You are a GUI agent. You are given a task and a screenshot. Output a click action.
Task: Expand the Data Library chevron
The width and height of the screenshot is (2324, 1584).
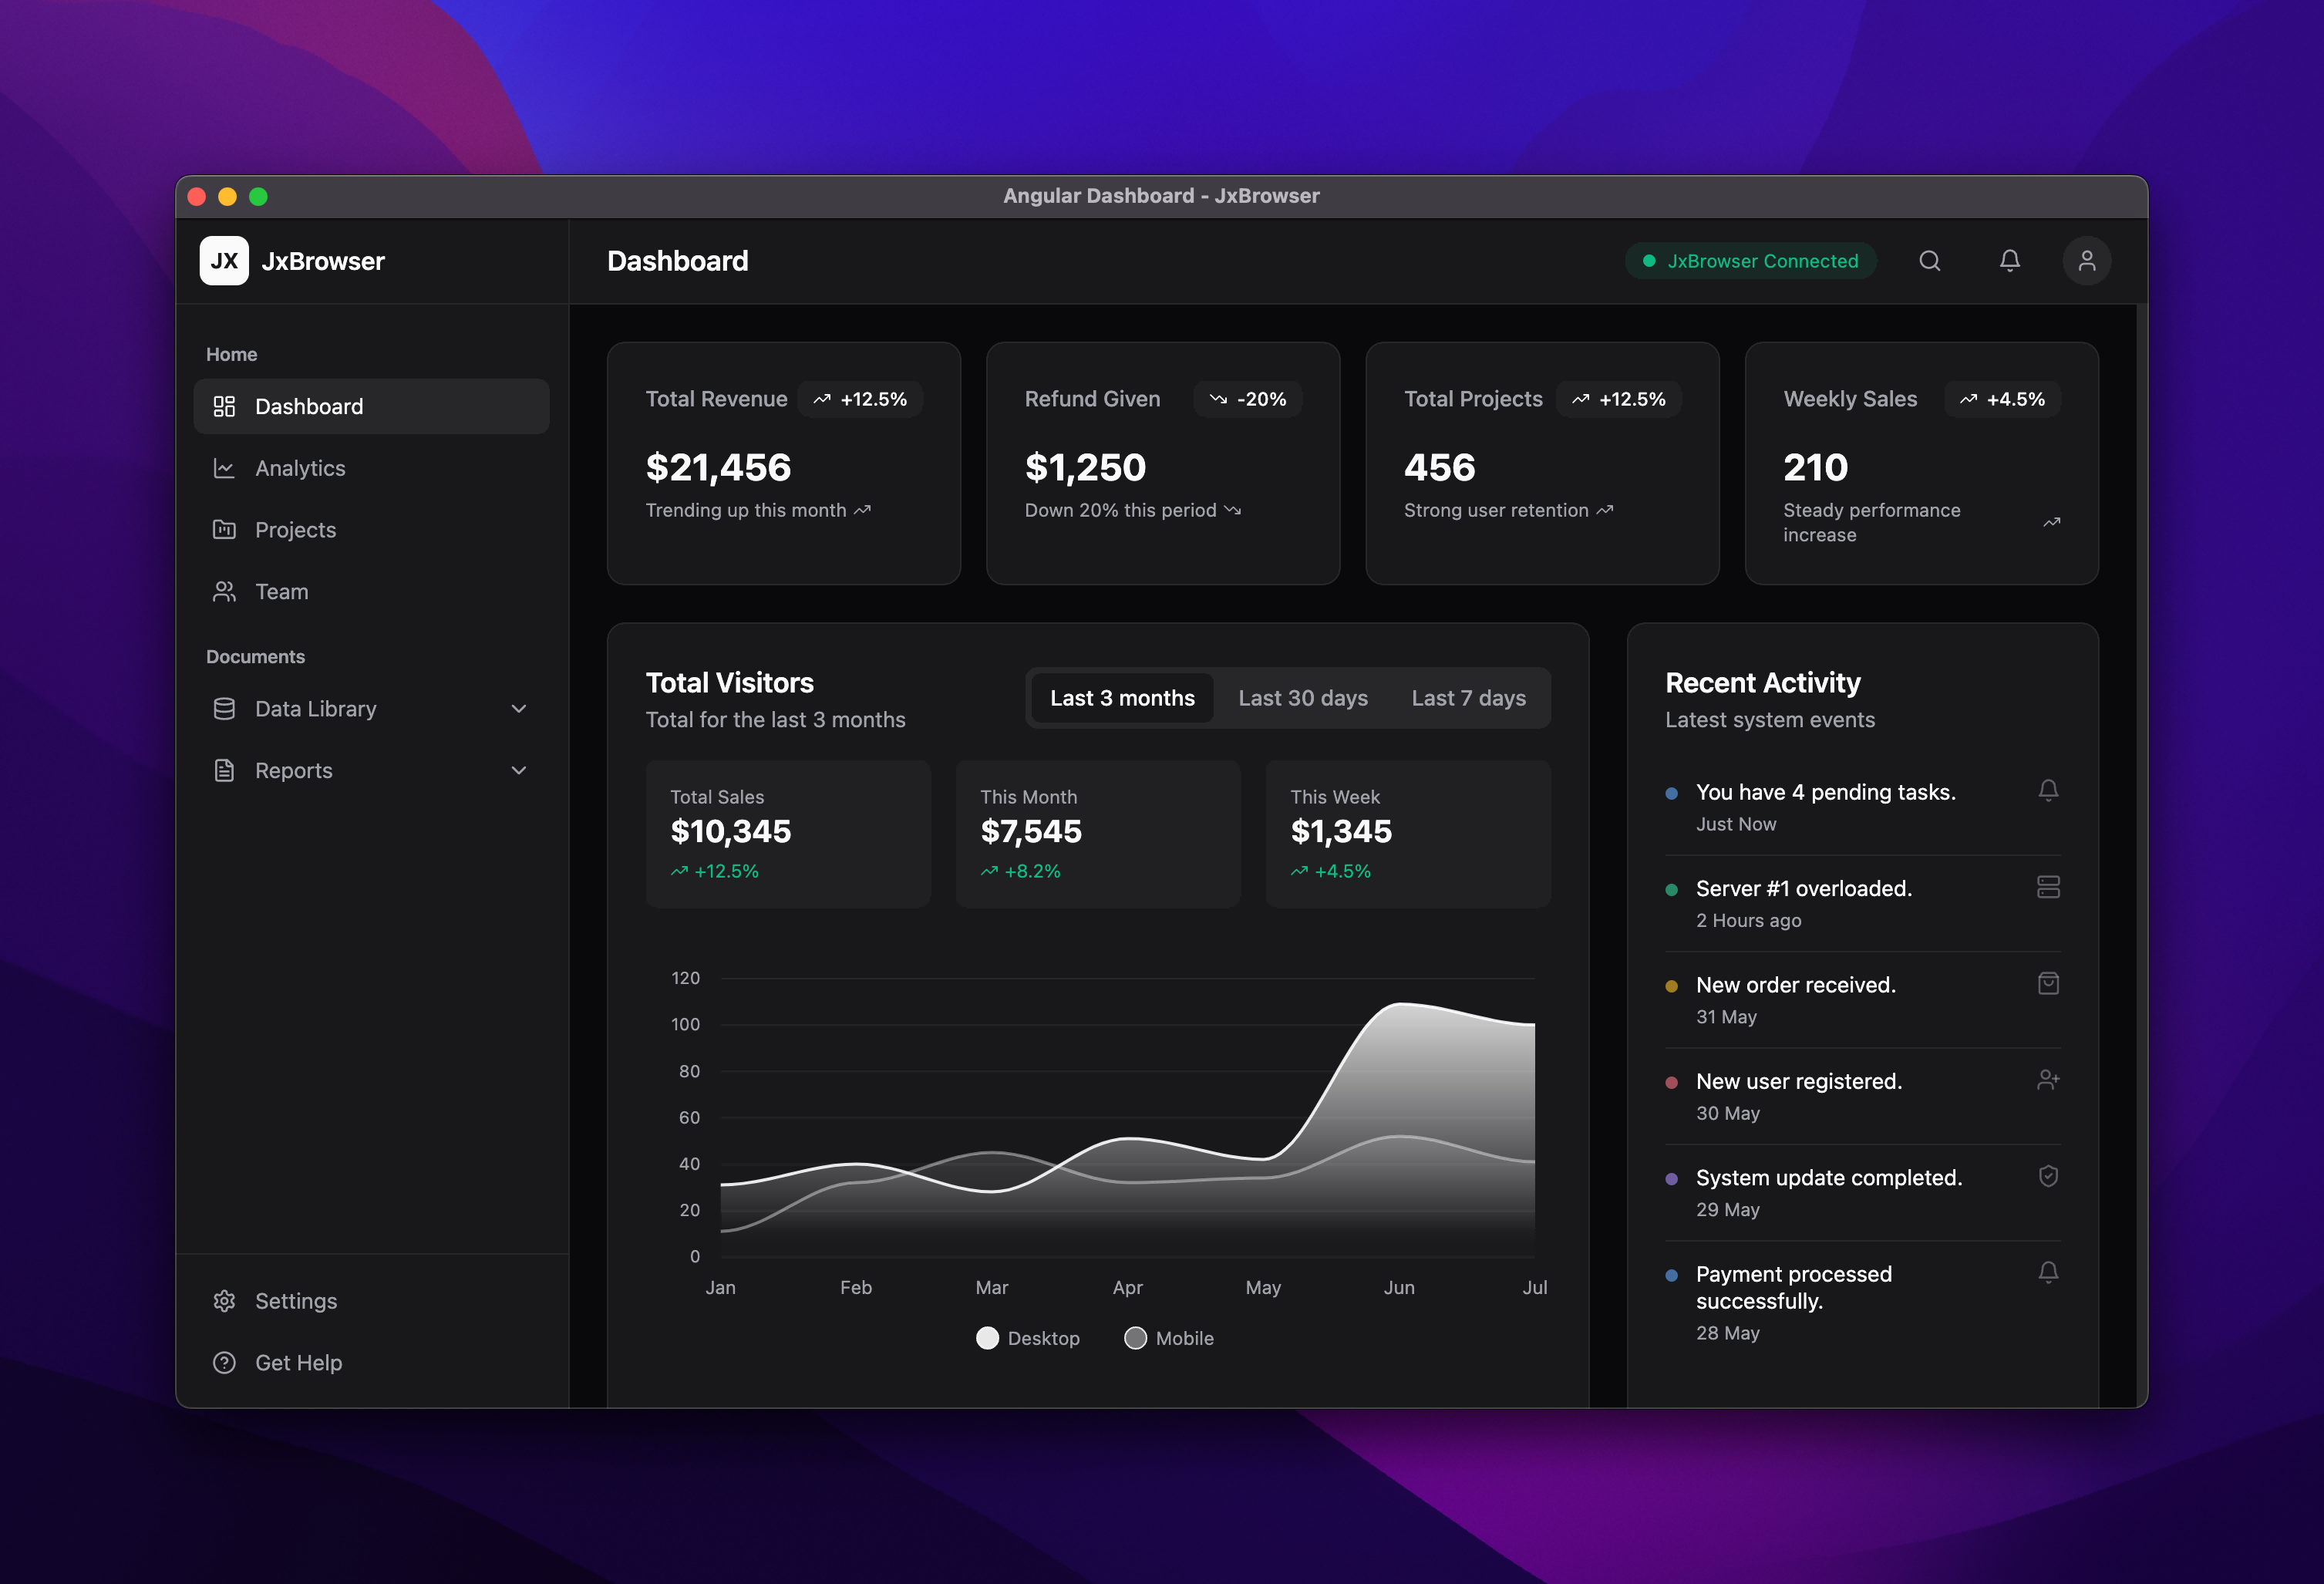point(518,709)
